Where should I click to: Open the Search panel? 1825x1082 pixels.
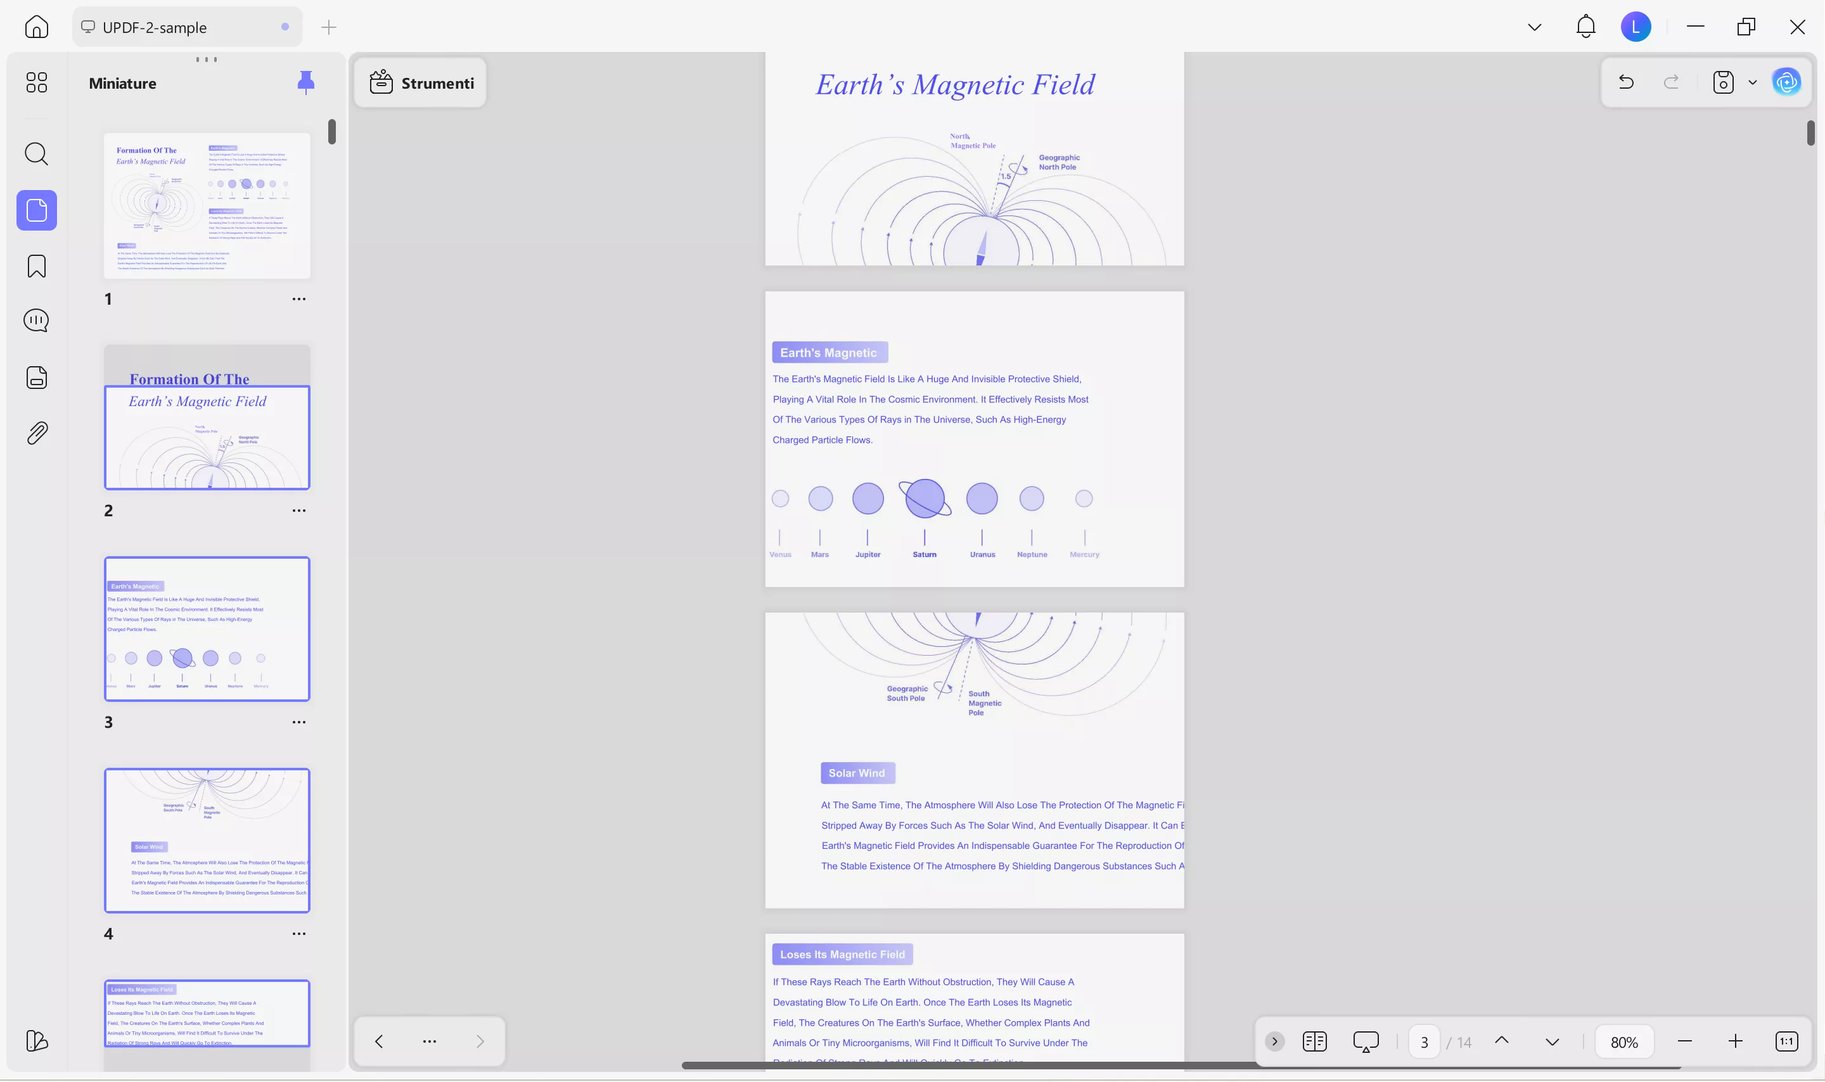[x=35, y=154]
